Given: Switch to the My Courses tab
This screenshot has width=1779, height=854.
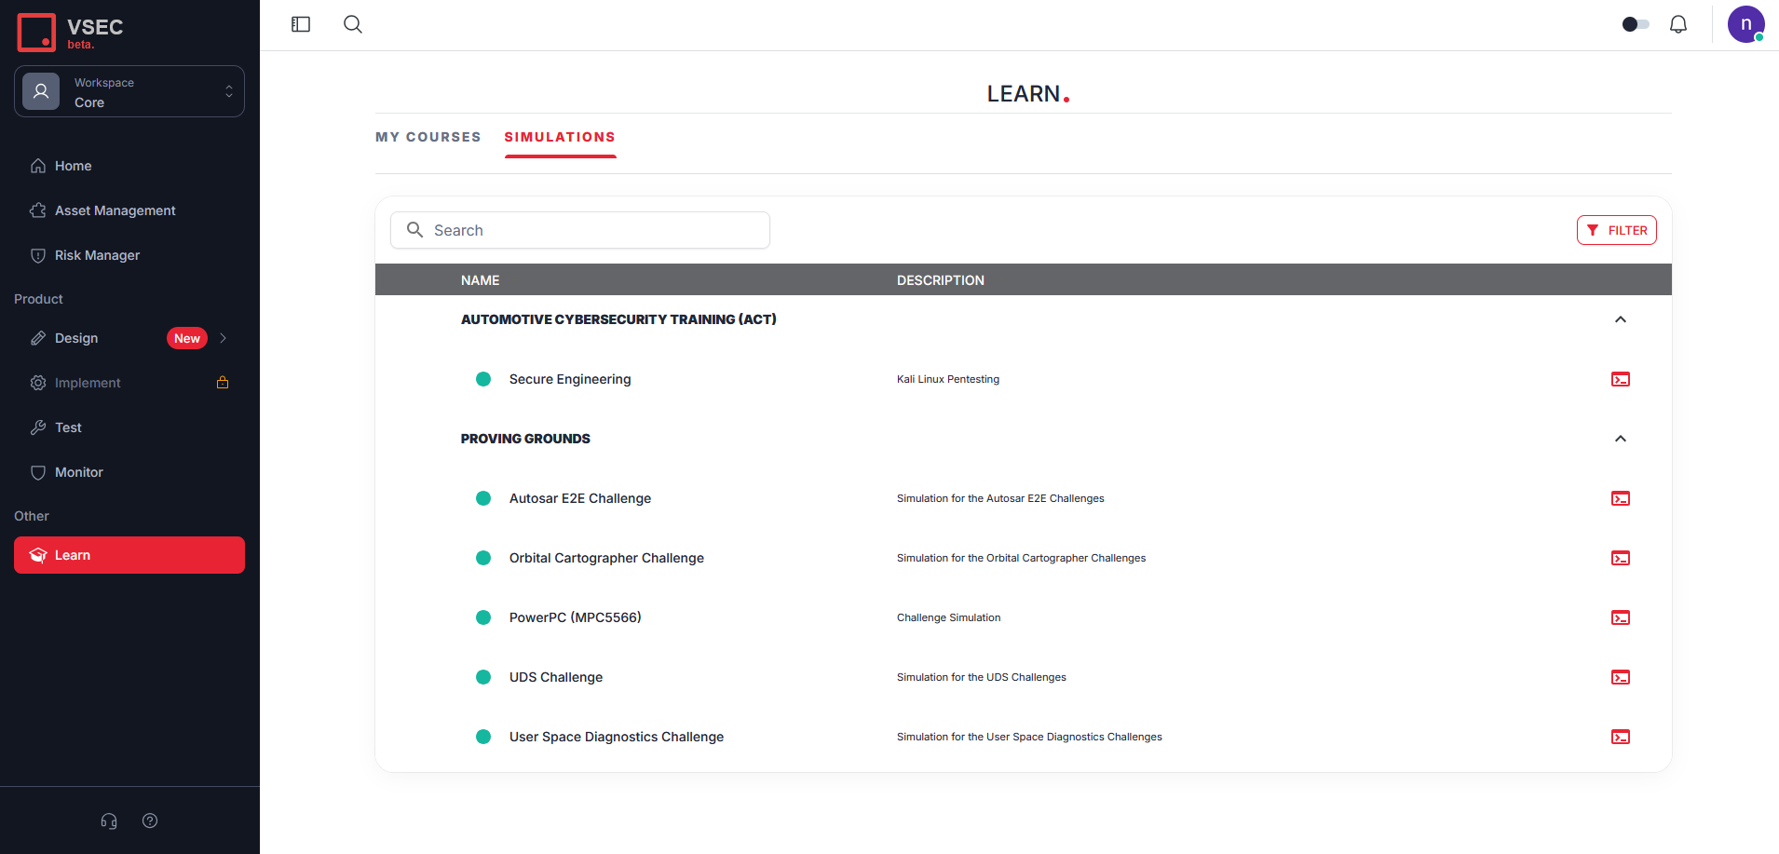Looking at the screenshot, I should coord(428,137).
